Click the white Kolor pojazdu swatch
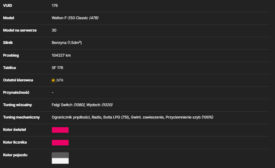The image size is (275, 168). point(60,161)
